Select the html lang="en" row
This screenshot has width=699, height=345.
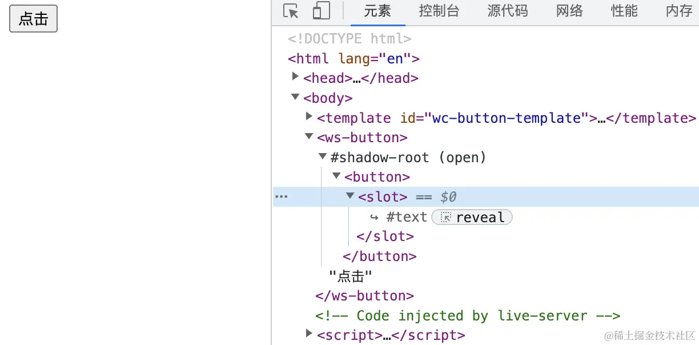pyautogui.click(x=354, y=59)
